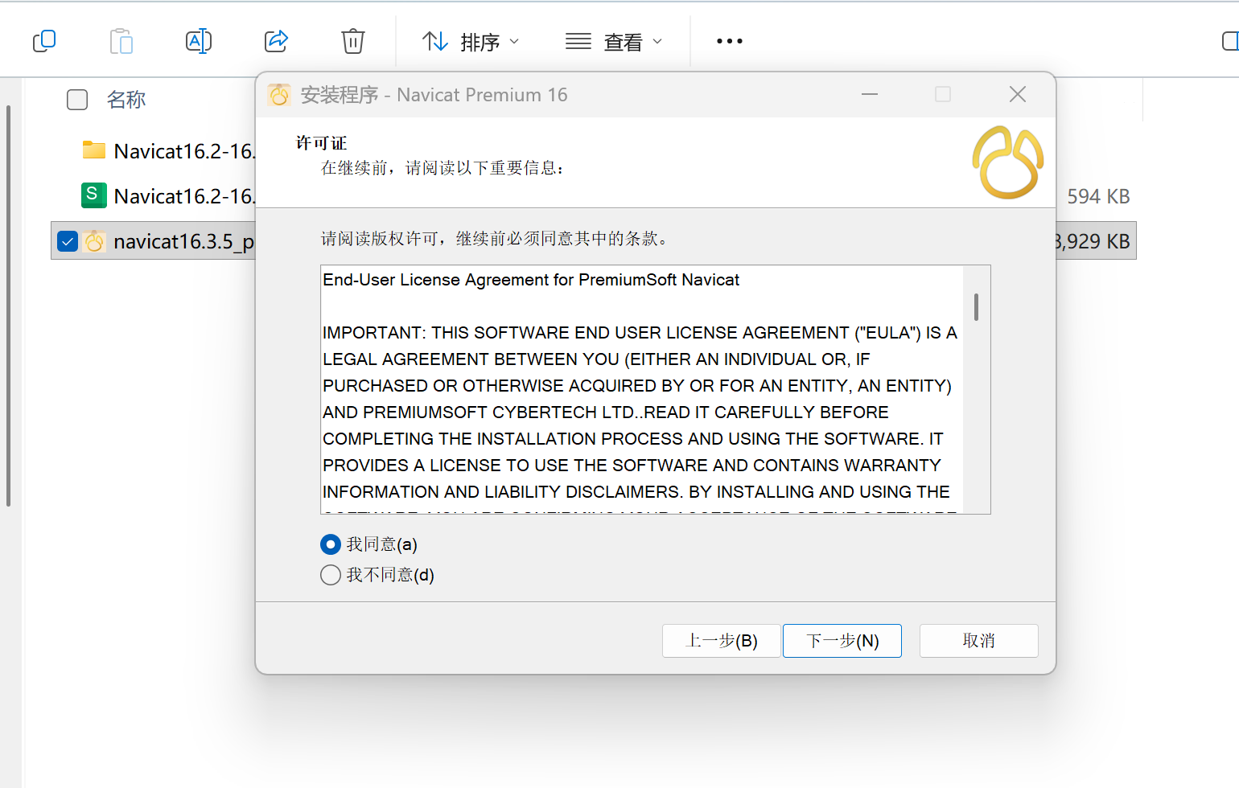Click the Navicat logo in installer header
Image resolution: width=1239 pixels, height=788 pixels.
[x=1008, y=162]
